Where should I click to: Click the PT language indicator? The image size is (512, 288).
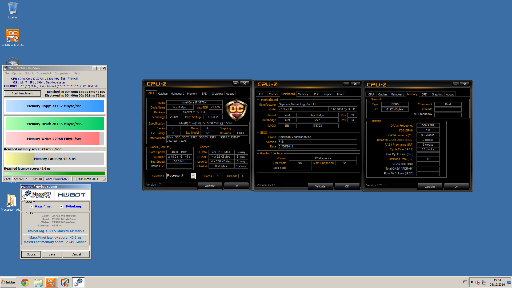click(465, 282)
